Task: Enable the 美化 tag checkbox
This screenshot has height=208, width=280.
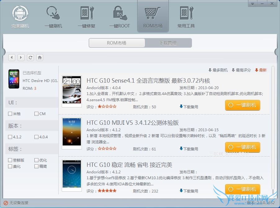Action: pyautogui.click(x=10, y=166)
